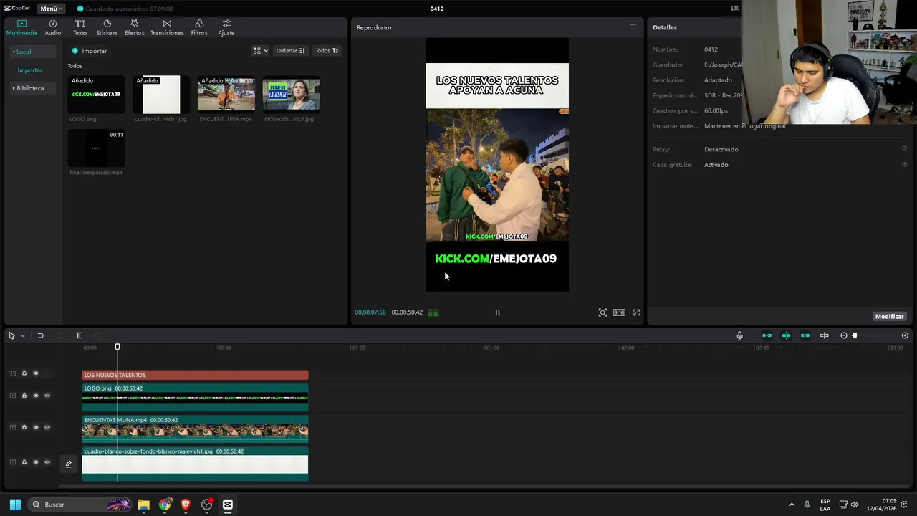The image size is (917, 516).
Task: Click the Importar button with plus icon
Action: (90, 51)
